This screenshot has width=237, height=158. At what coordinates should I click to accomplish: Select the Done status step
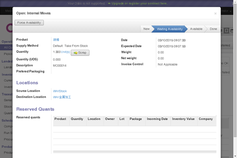pyautogui.click(x=213, y=29)
